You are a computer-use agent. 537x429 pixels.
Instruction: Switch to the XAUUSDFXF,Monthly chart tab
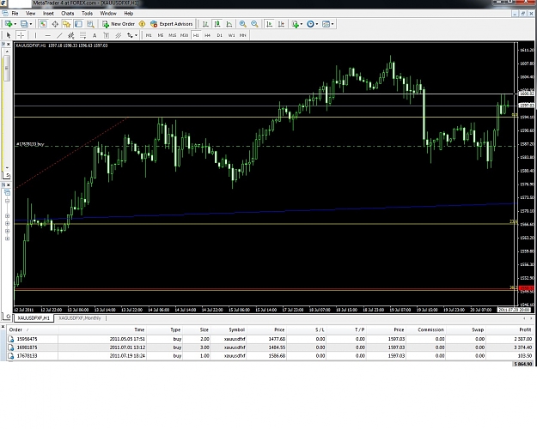80,318
